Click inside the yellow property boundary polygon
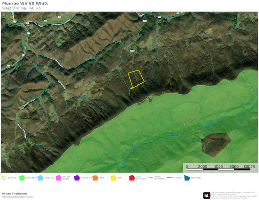The height and width of the screenshot is (200, 259). pyautogui.click(x=136, y=79)
